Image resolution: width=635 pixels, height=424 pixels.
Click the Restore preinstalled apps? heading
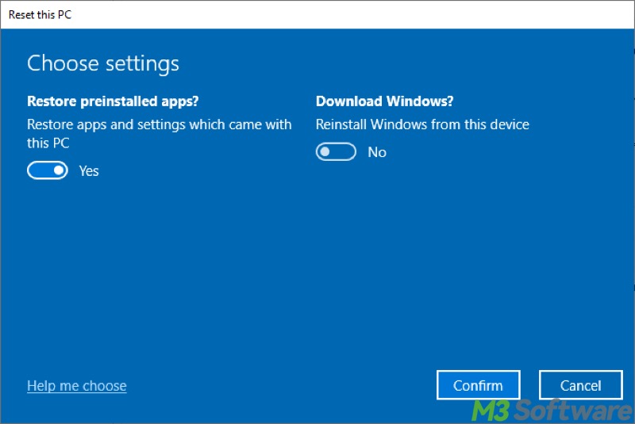click(113, 101)
